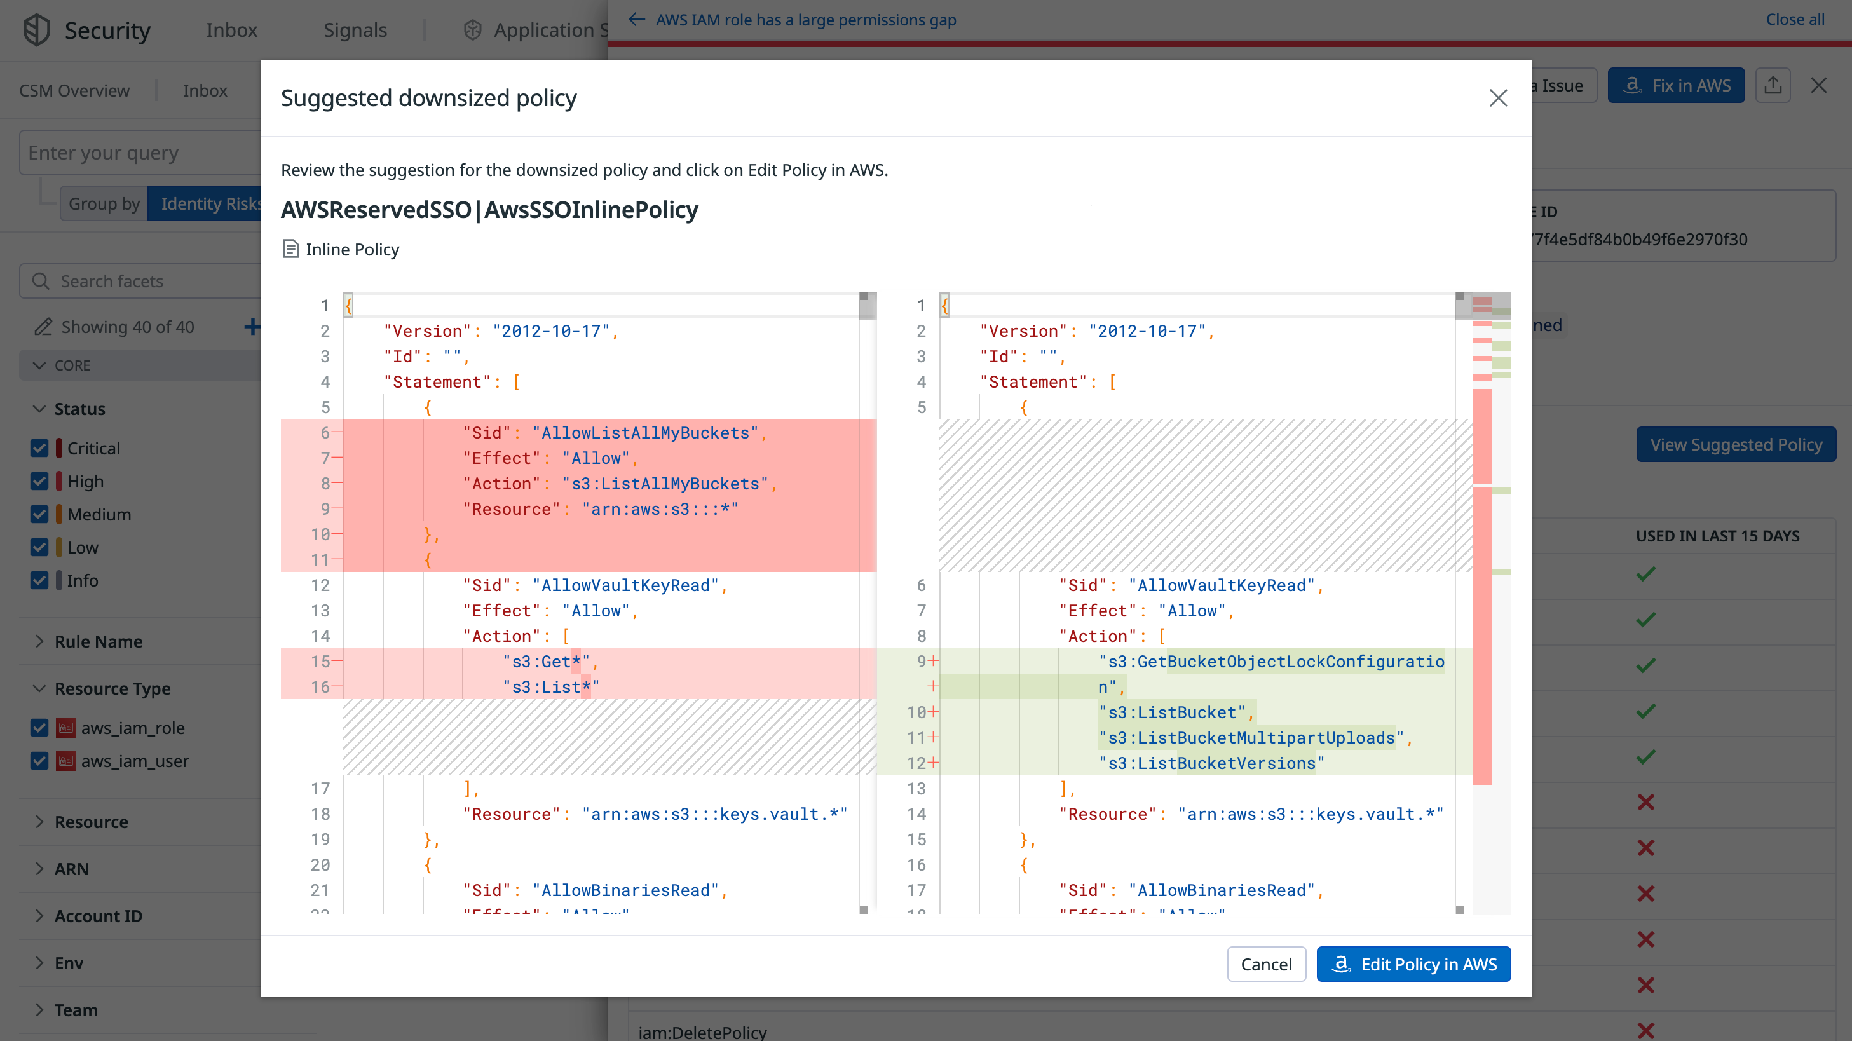
Task: Click the search magnifier icon in facets
Action: [41, 281]
